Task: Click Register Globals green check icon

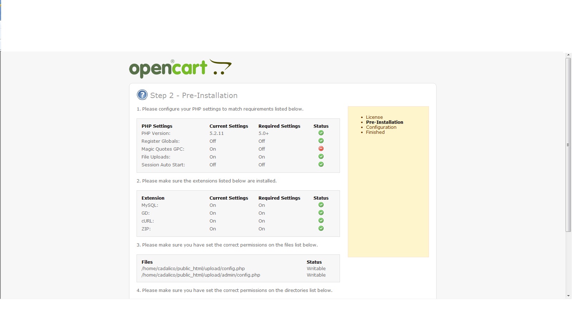Action: click(x=321, y=141)
